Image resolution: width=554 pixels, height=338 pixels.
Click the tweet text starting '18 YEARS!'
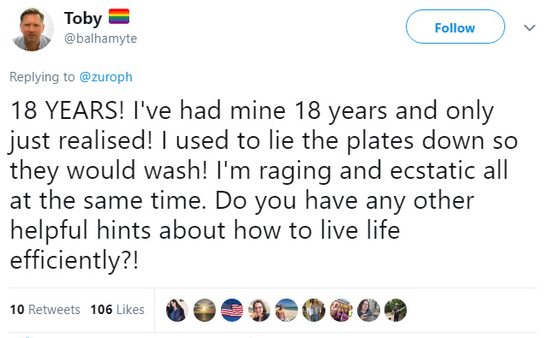pos(263,185)
